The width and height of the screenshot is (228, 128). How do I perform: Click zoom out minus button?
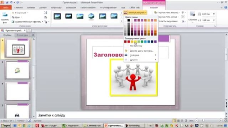tap(197, 121)
